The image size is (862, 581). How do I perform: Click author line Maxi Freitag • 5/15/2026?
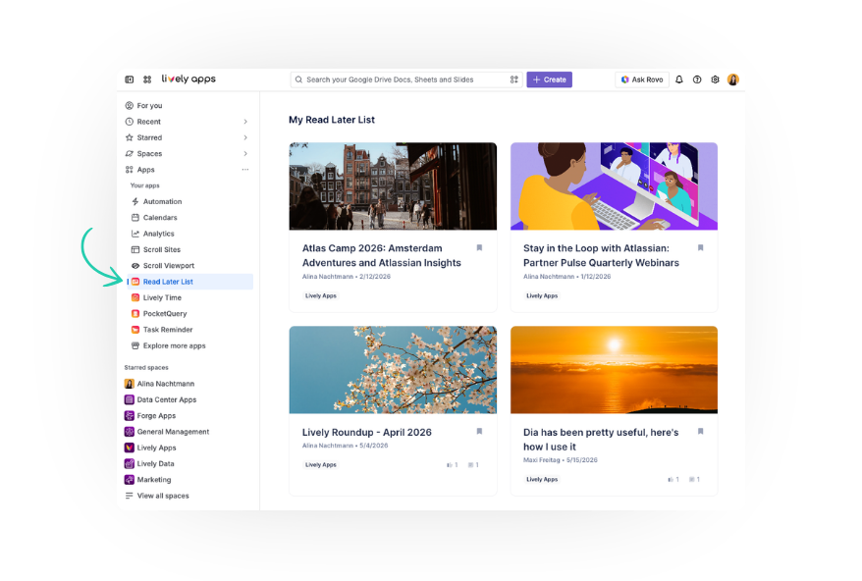coord(561,460)
